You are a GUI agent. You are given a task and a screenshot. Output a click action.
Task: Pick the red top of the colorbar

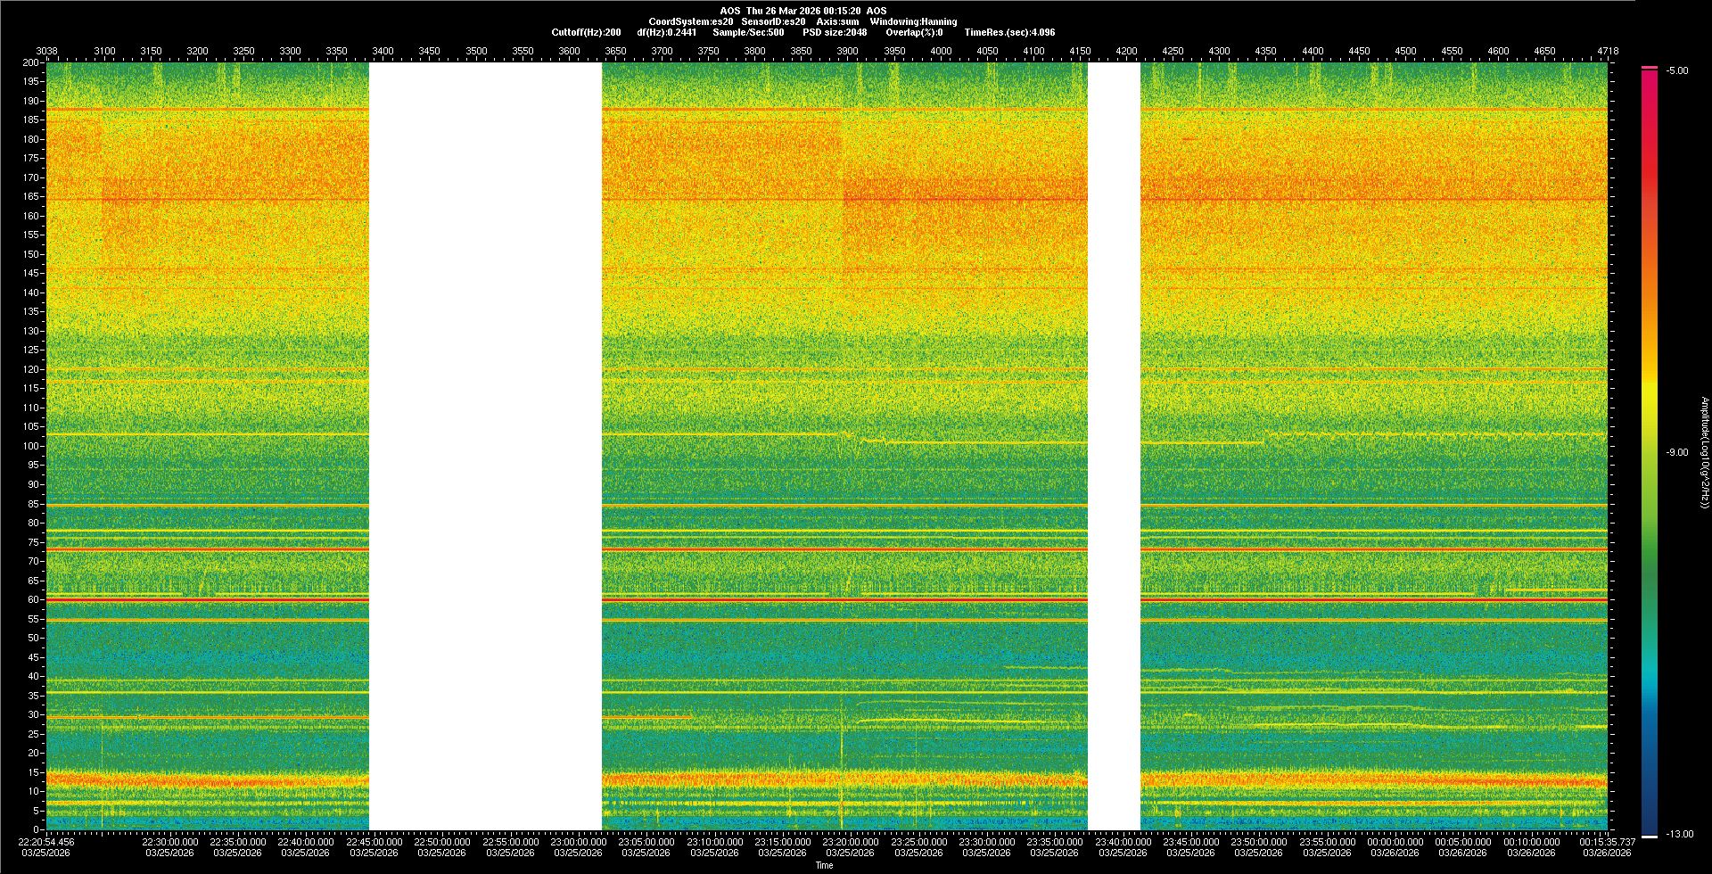coord(1649,69)
